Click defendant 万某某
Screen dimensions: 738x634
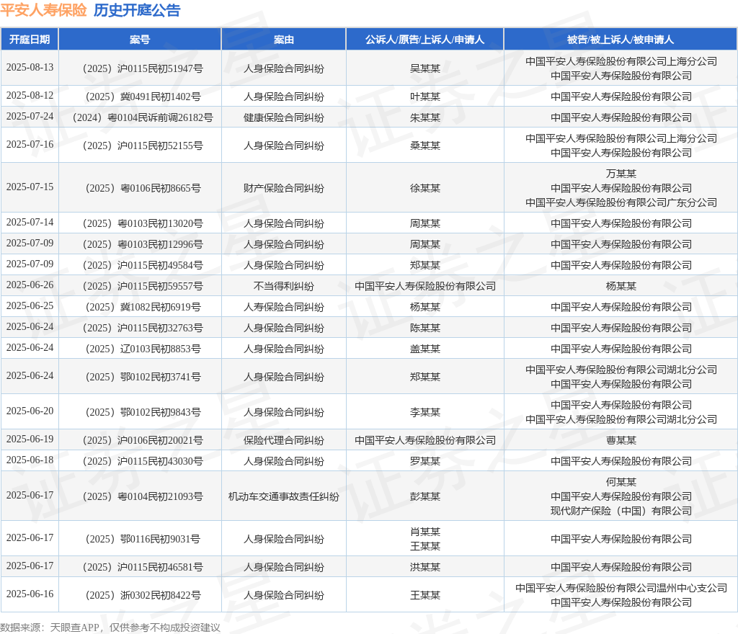[x=621, y=174]
